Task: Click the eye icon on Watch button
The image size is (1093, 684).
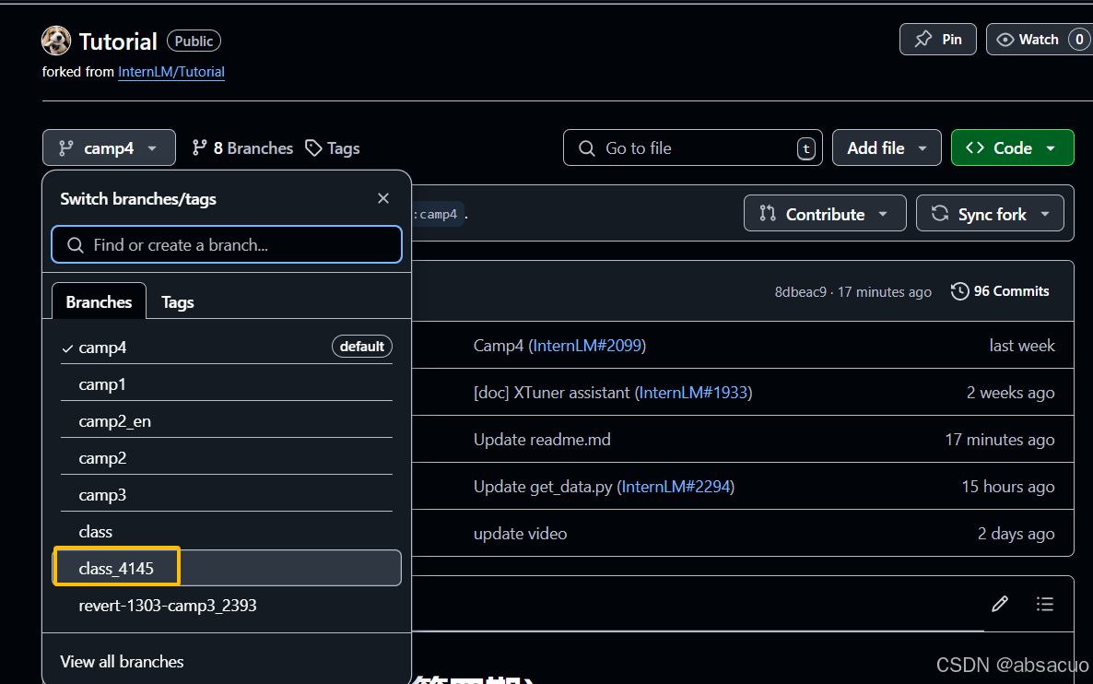Action: 1005,40
